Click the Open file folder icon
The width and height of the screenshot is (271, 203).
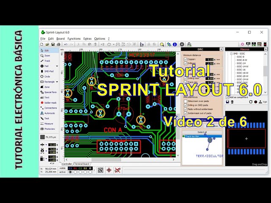pyautogui.click(x=47, y=44)
